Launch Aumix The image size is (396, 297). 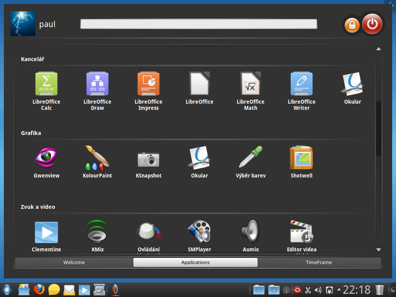(251, 236)
